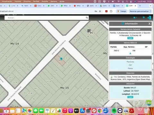Open Music app from the Dock
The width and height of the screenshot is (154, 115).
click(65, 111)
